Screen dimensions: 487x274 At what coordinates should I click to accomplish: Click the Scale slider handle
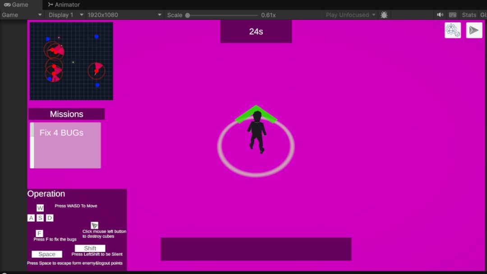click(188, 15)
